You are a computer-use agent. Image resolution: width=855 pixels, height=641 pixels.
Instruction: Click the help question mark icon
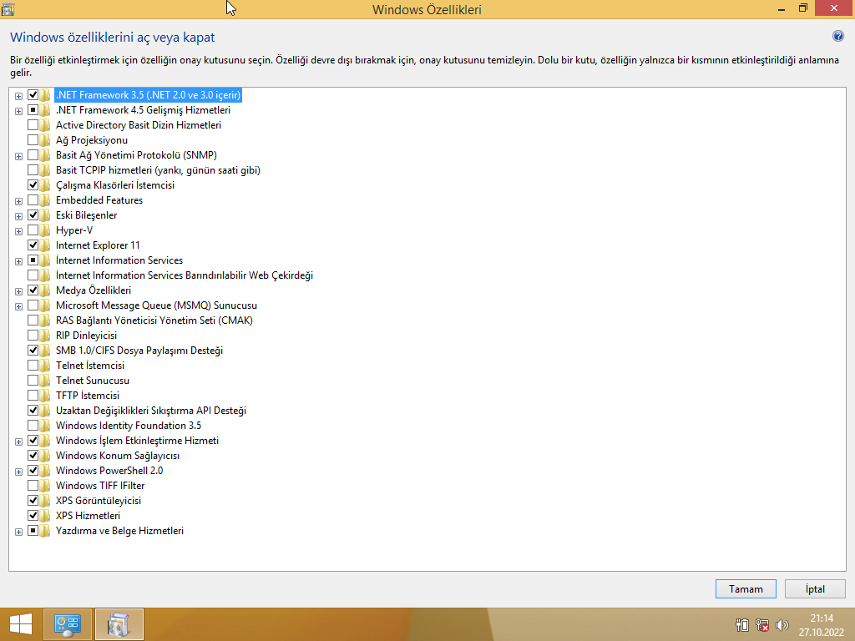pyautogui.click(x=837, y=37)
